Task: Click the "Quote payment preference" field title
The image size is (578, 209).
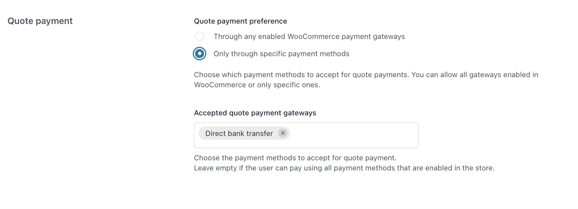Action: click(240, 21)
